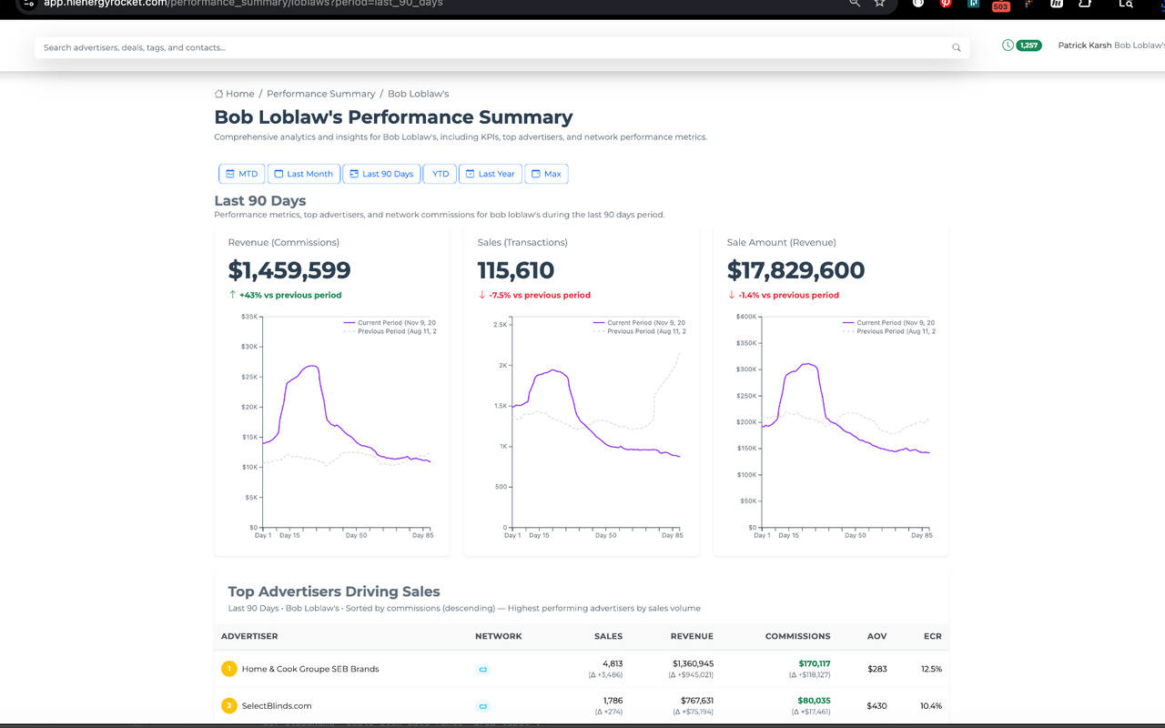This screenshot has height=728, width=1165.
Task: Click the $80,035 commissions value
Action: tap(814, 701)
